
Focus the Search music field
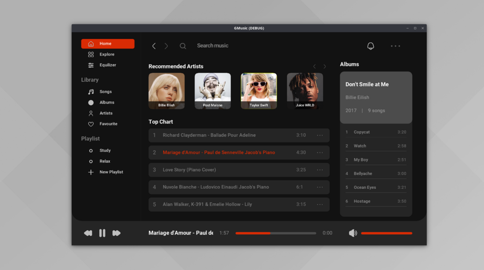[213, 46]
